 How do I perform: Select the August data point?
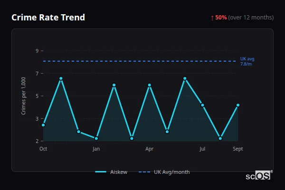tap(220, 139)
